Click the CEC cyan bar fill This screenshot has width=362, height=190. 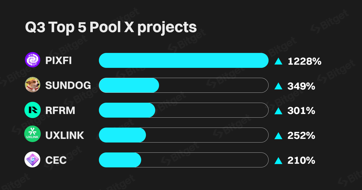pos(120,160)
